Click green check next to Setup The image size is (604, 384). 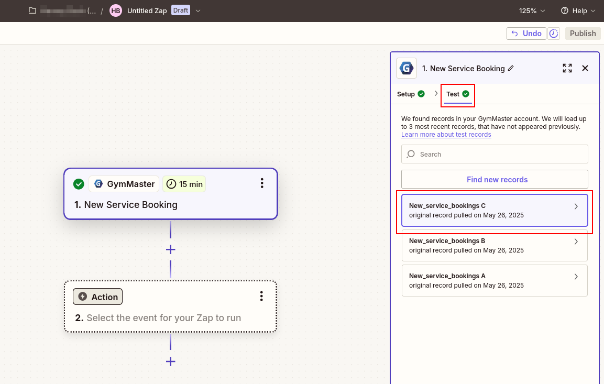[421, 94]
